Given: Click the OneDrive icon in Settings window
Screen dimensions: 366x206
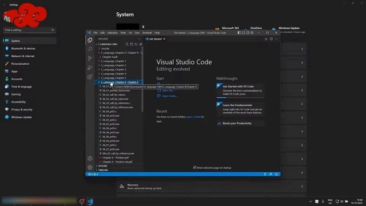Looking at the screenshot, I should [x=245, y=29].
